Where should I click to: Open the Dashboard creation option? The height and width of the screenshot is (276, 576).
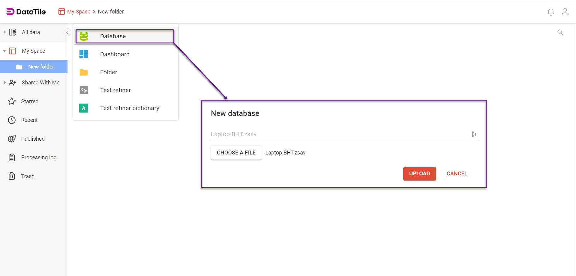115,54
